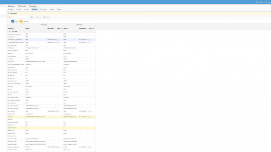Collapse the Default: No group row
Screen dimensions: 271x152
9,31
